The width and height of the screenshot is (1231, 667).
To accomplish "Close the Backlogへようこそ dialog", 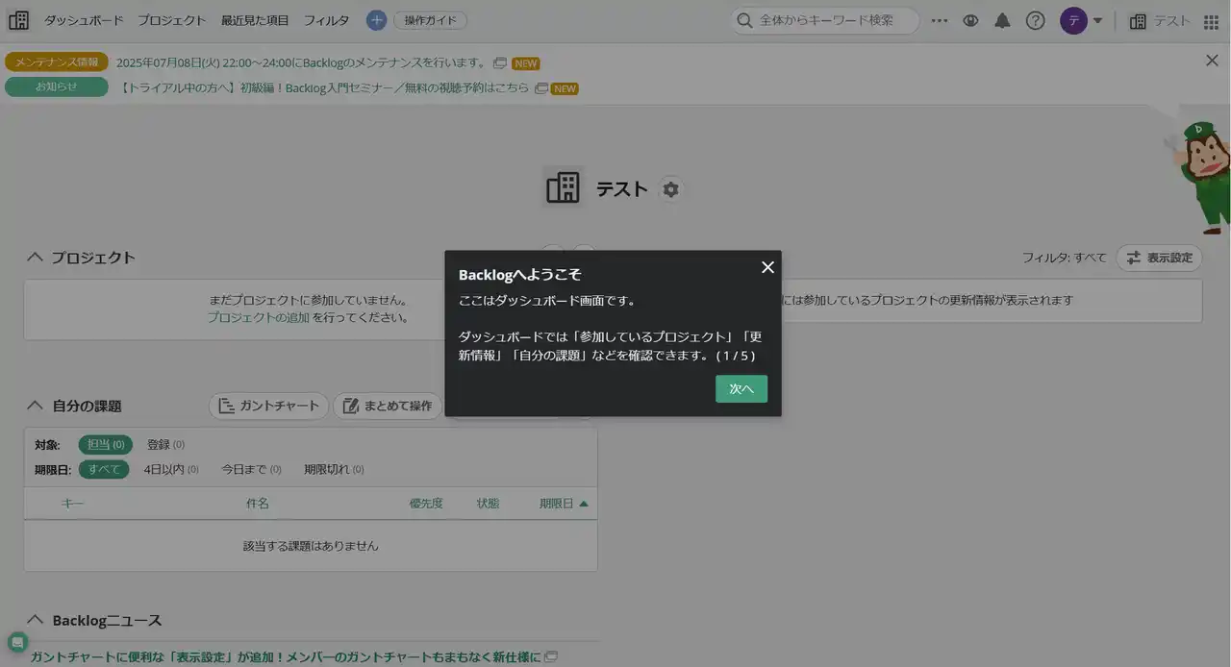I will click(767, 267).
